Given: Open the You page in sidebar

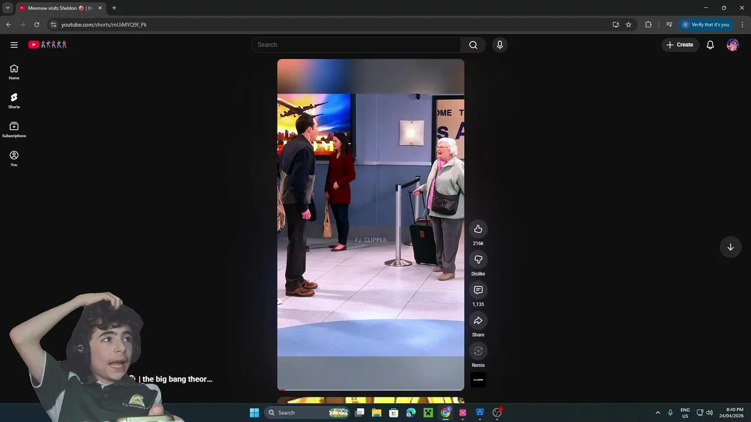Looking at the screenshot, I should click(x=14, y=158).
